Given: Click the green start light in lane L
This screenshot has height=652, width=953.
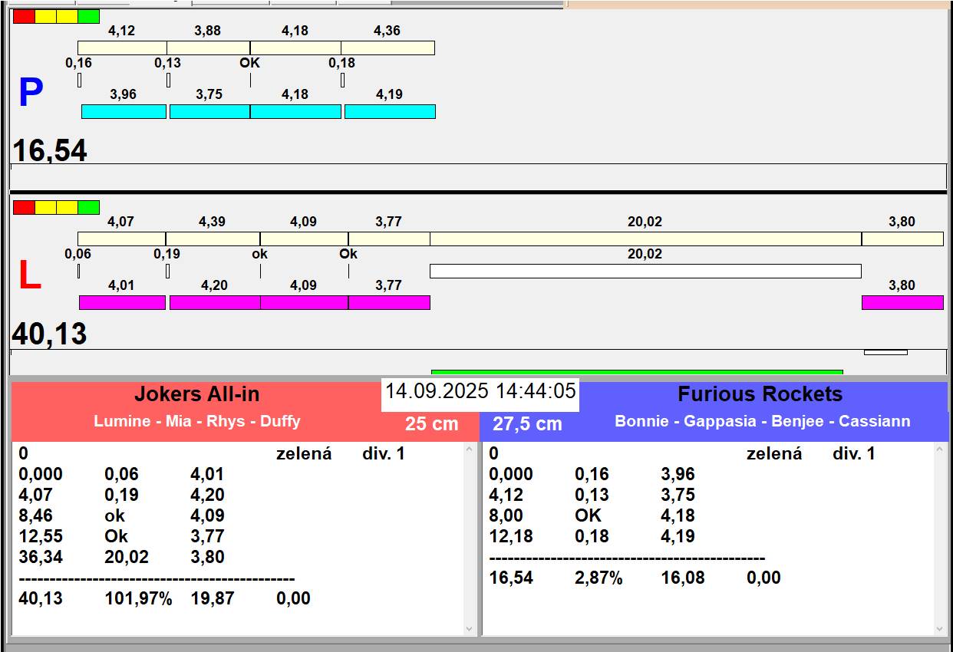Looking at the screenshot, I should pyautogui.click(x=89, y=207).
